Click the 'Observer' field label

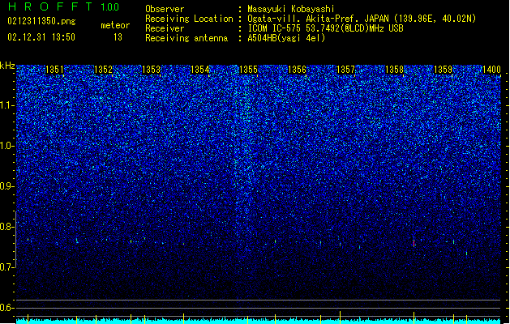[165, 9]
